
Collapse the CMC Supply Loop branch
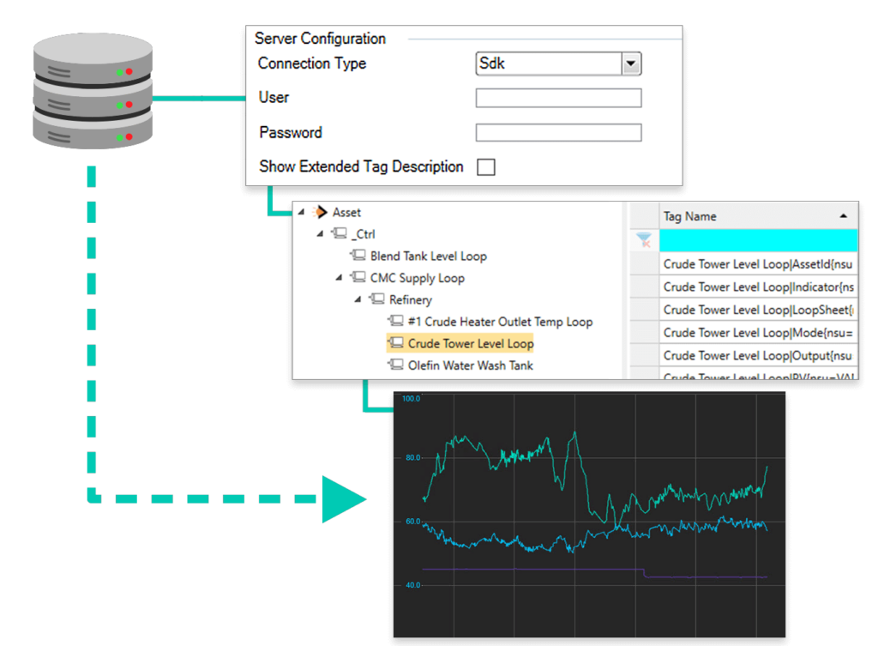tap(339, 278)
